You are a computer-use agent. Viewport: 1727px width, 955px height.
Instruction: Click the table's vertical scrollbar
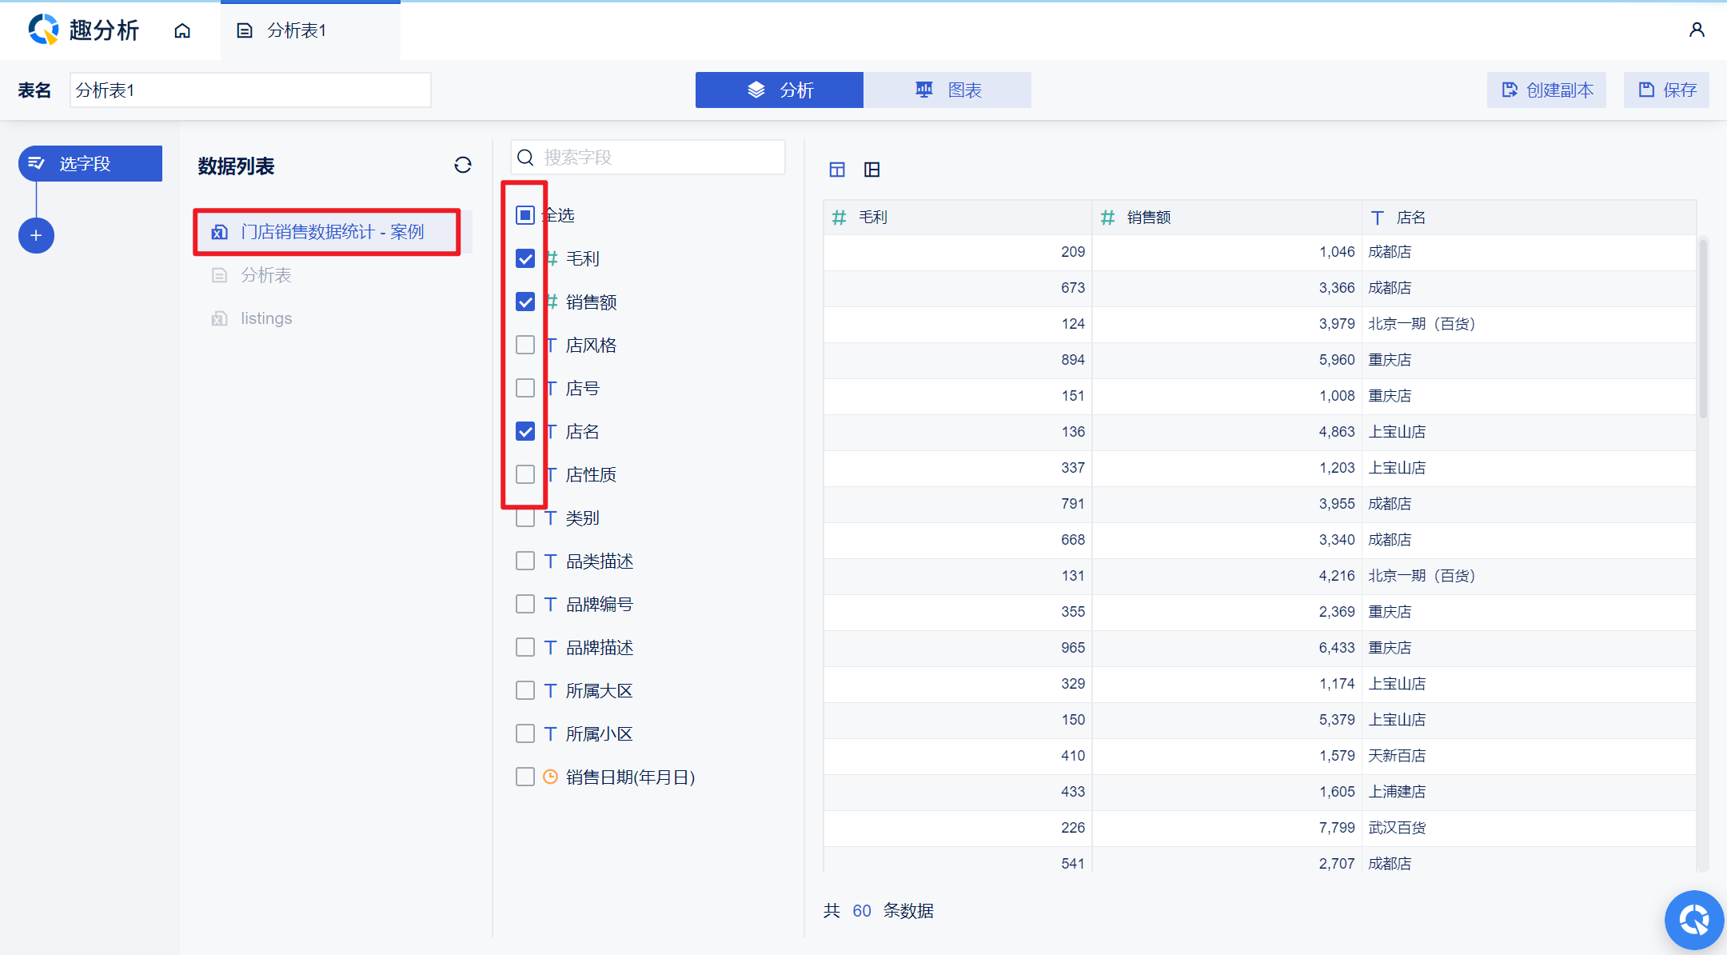pyautogui.click(x=1703, y=328)
